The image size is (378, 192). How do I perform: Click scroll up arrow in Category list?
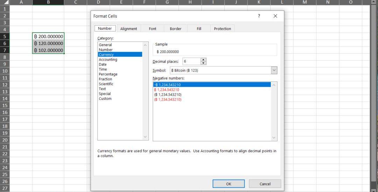click(x=145, y=45)
